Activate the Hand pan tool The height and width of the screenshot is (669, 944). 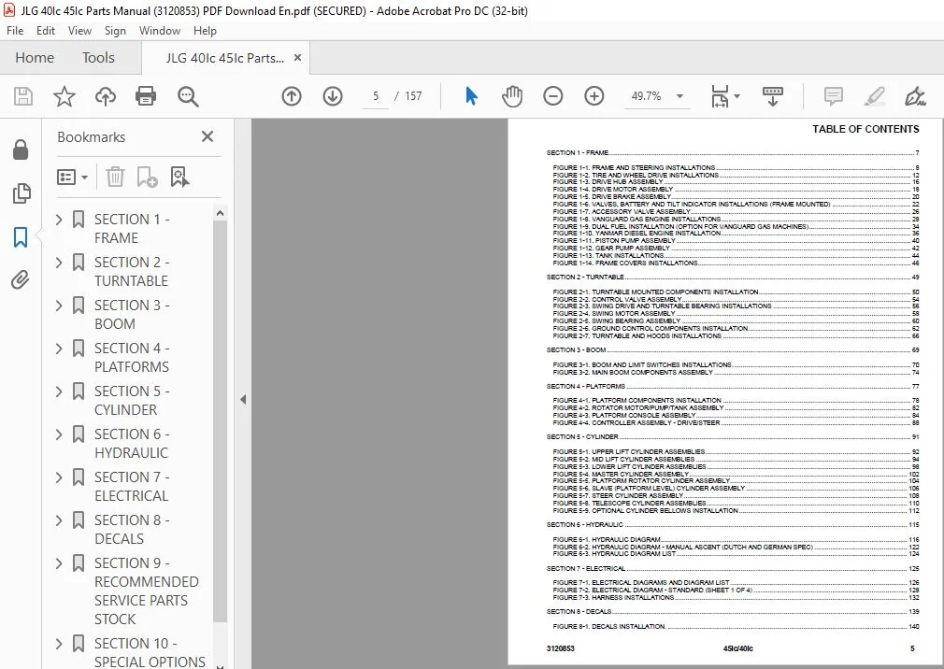[x=512, y=96]
